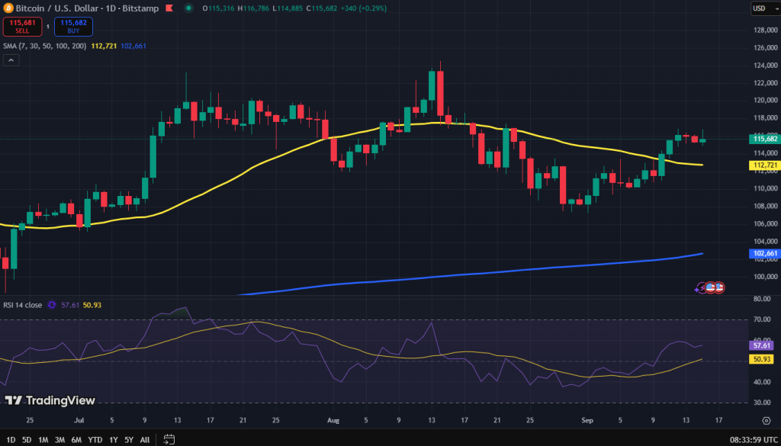Image resolution: width=781 pixels, height=446 pixels.
Task: Click the Bitcoin coin logo icon
Action: pos(8,8)
